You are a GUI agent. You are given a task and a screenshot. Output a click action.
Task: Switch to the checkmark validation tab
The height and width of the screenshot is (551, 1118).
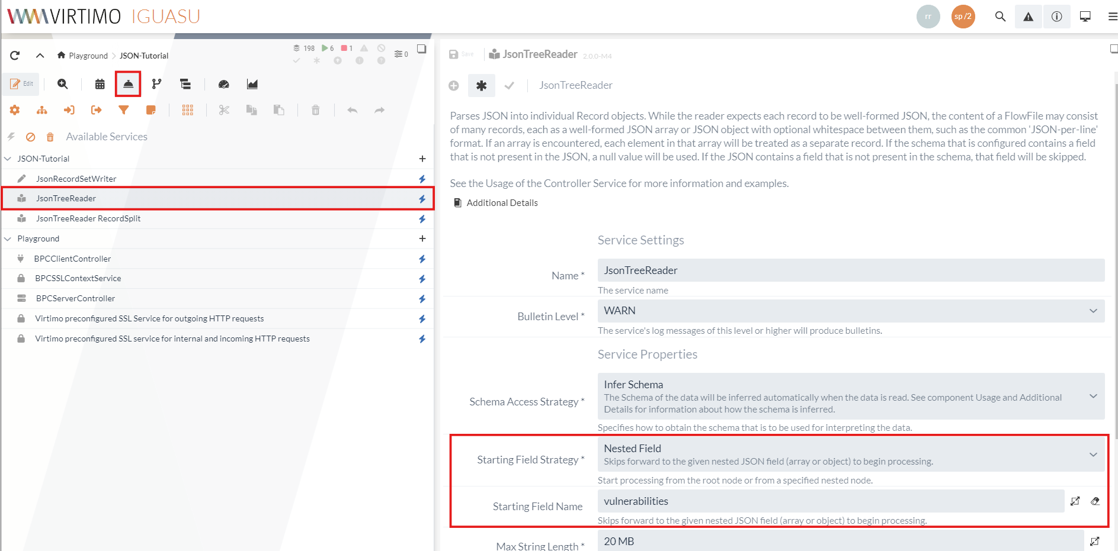509,86
